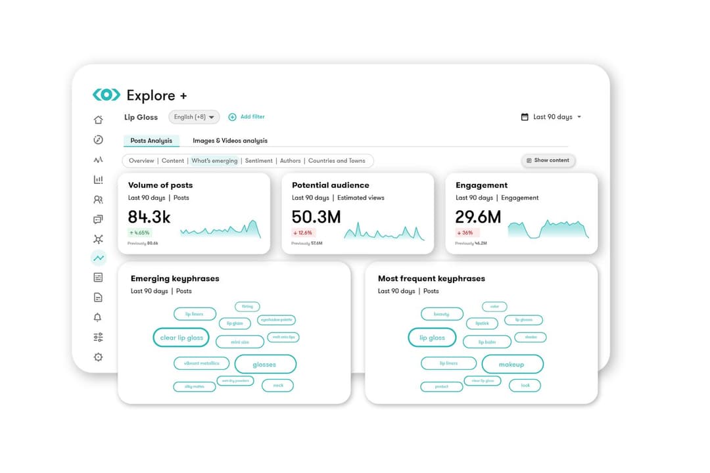Click Add filter
This screenshot has height=473, width=710.
pyautogui.click(x=247, y=117)
